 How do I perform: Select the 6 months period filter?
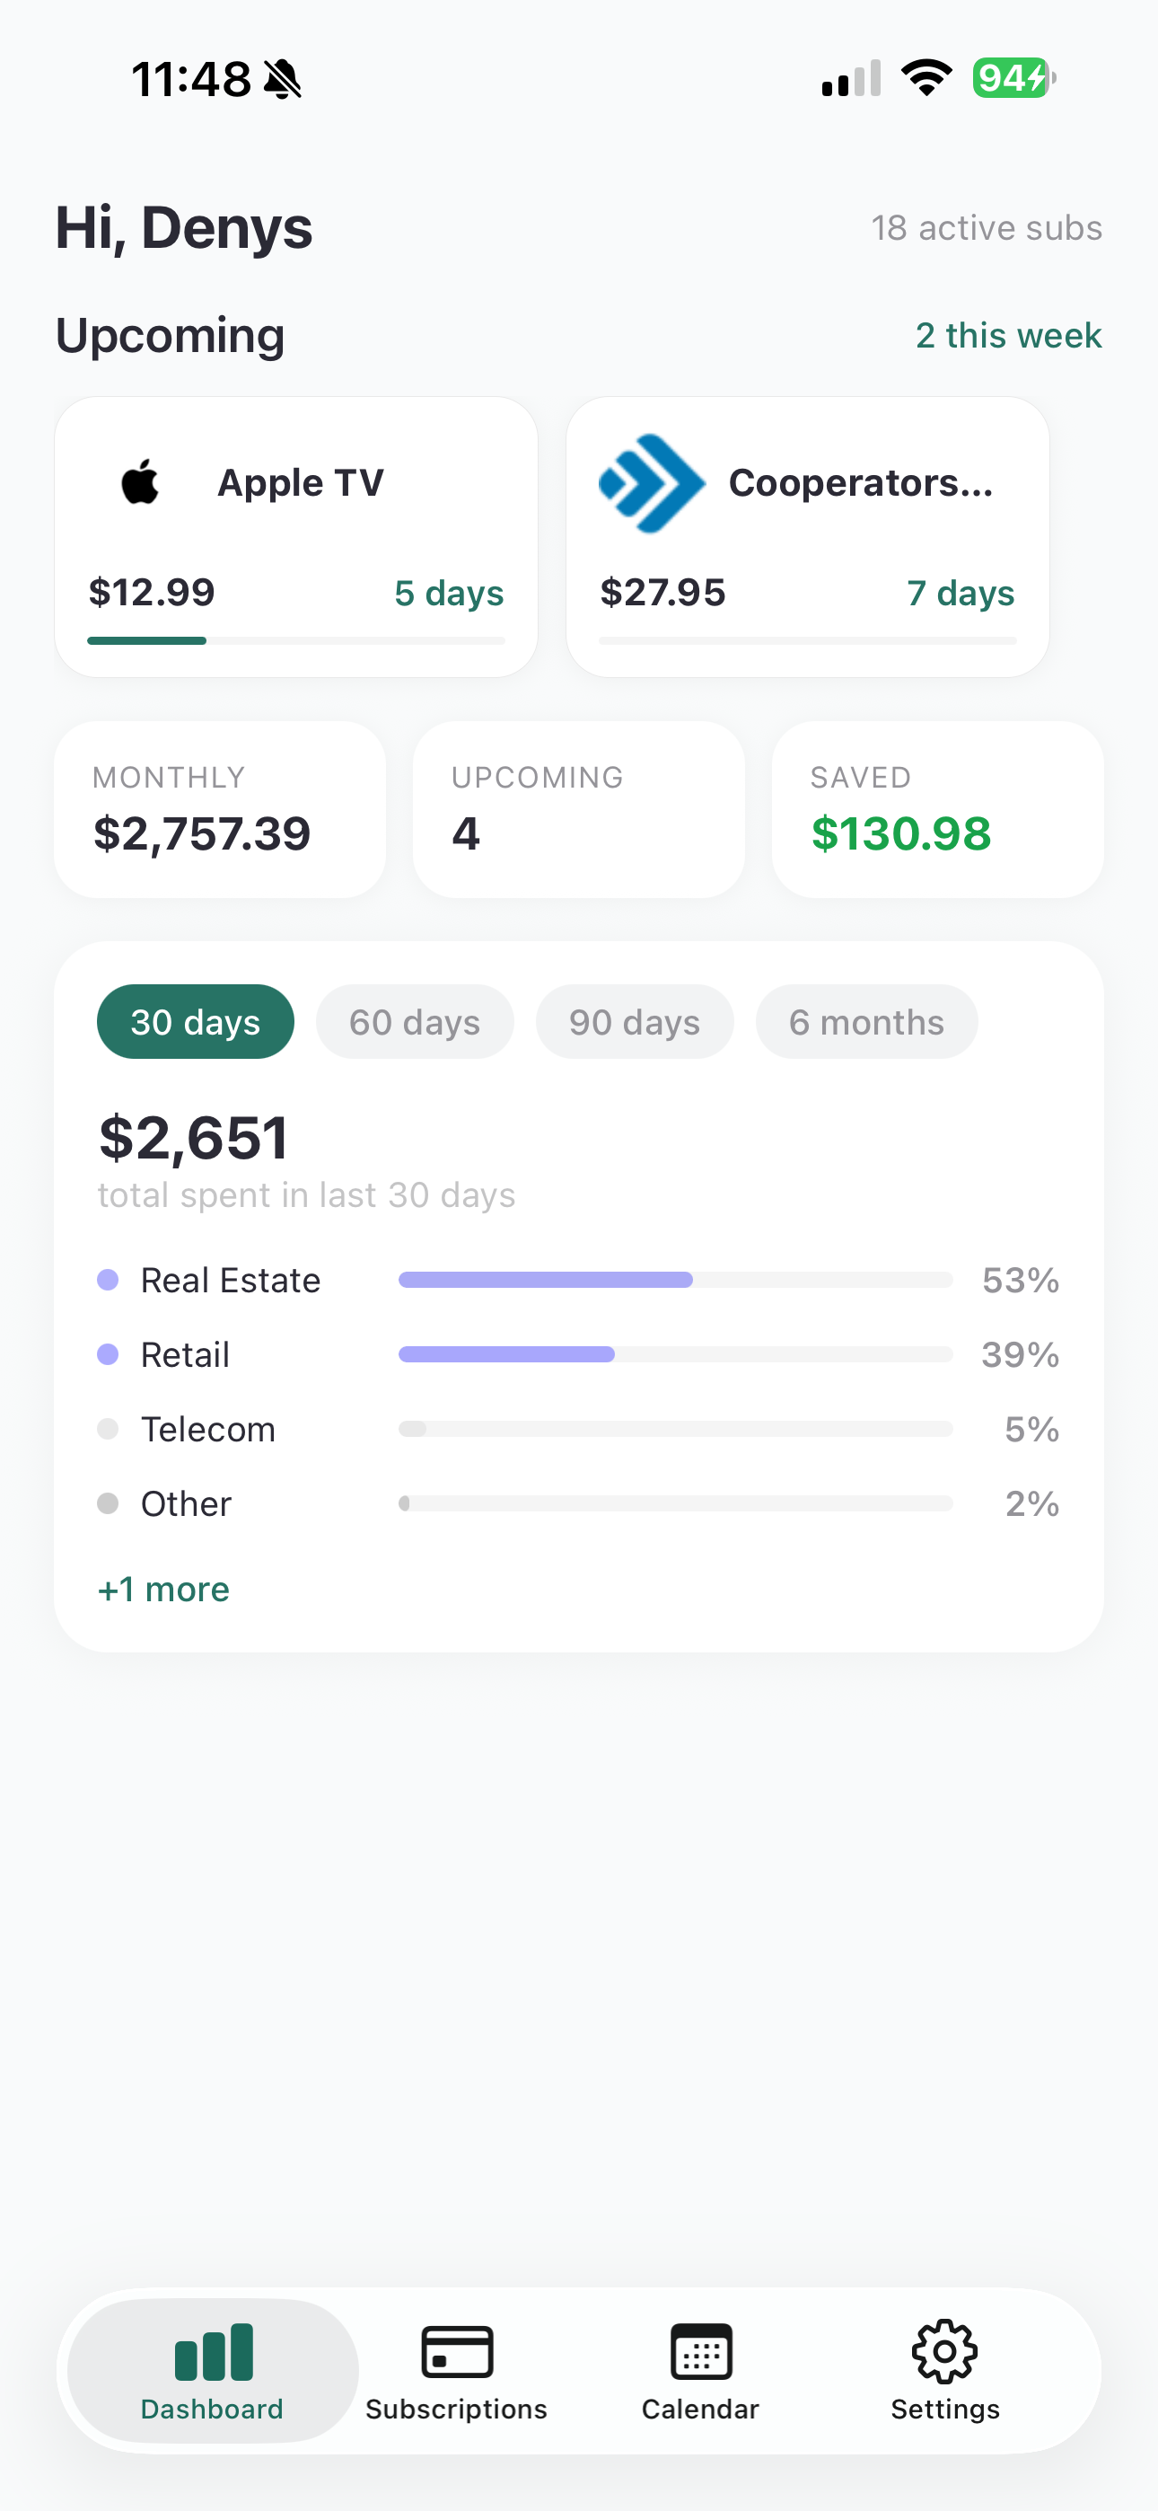point(866,1022)
